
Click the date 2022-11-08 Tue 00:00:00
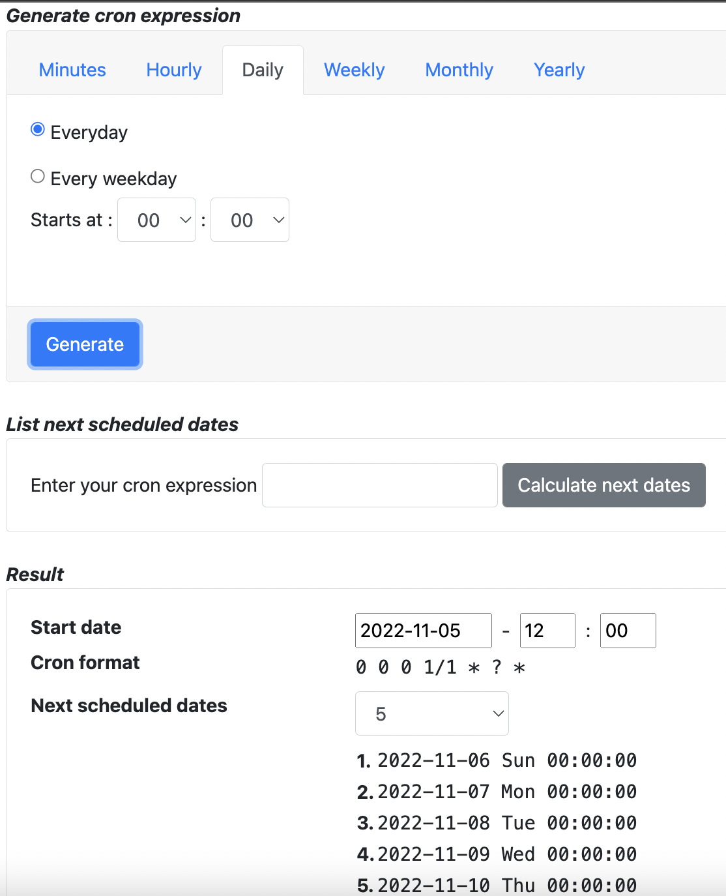507,823
